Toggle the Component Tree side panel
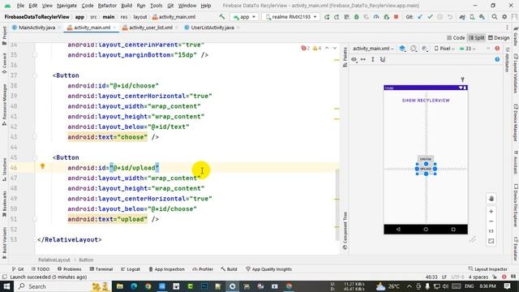Viewport: 519px width, 292px height. [345, 230]
